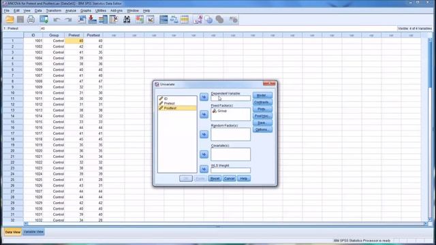The height and width of the screenshot is (245, 436).
Task: Click arrow button beside Covariate(s) box
Action: pyautogui.click(x=204, y=154)
